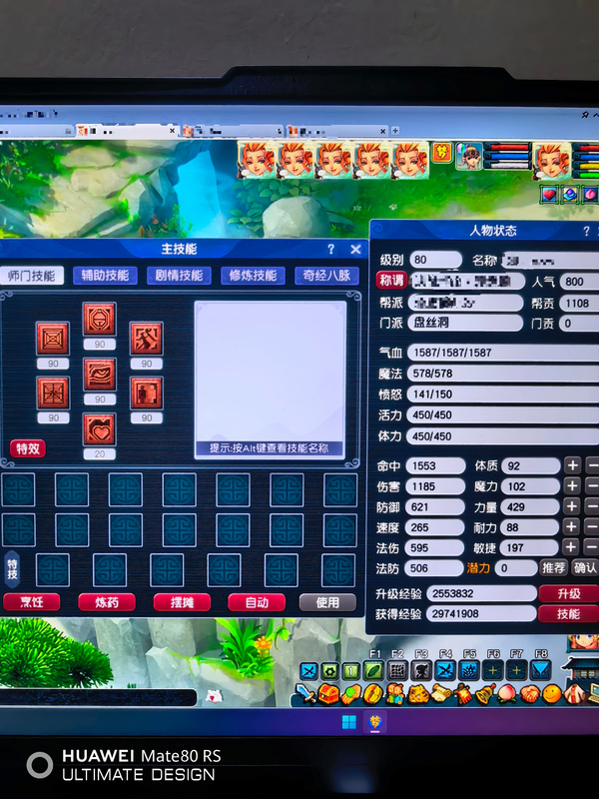599x799 pixels.
Task: Click the 特效 button under skill icons
Action: coord(28,448)
